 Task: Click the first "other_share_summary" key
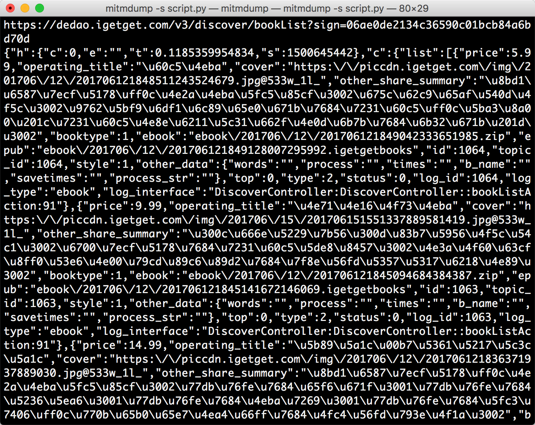pyautogui.click(x=403, y=80)
